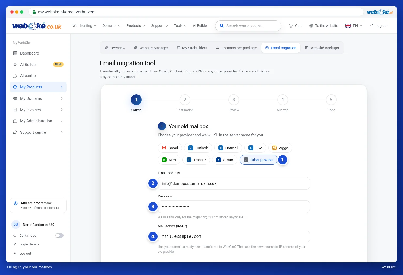Toggle the Dark mode switch
The width and height of the screenshot is (403, 275).
(59, 235)
